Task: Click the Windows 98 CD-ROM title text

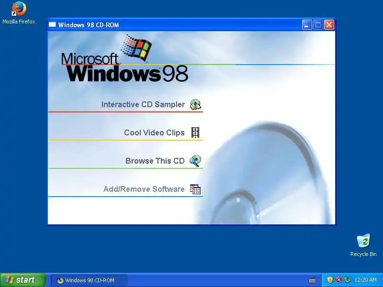Action: pos(89,25)
